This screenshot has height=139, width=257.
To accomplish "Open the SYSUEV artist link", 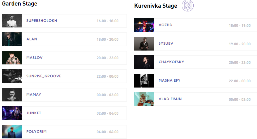I will tap(166, 43).
